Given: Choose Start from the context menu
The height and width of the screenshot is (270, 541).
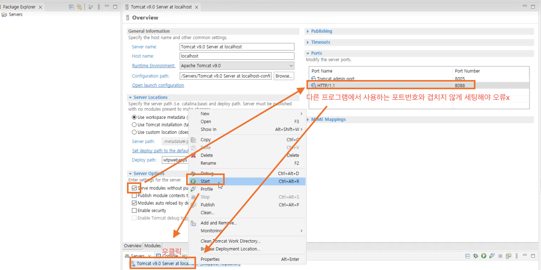Looking at the screenshot, I should click(x=247, y=181).
